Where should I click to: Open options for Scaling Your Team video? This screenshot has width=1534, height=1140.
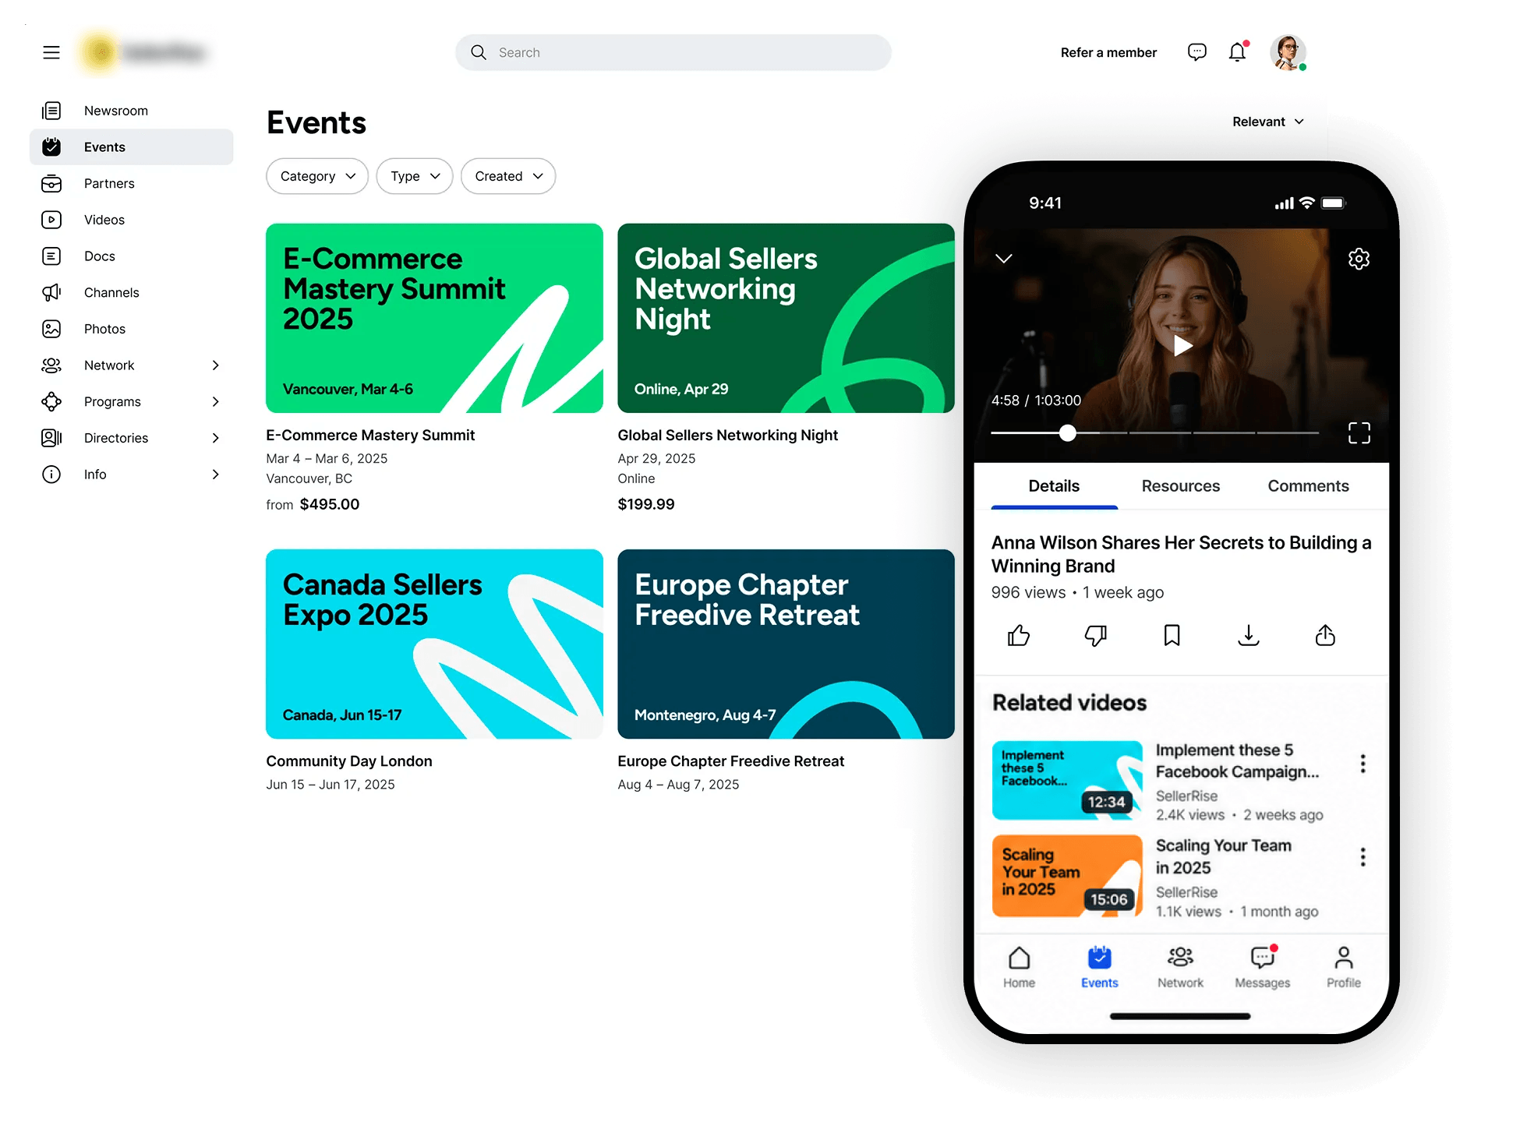1363,857
